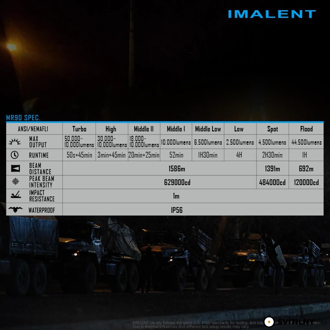Select the 'Middle I' column header
The width and height of the screenshot is (330, 330).
point(176,129)
